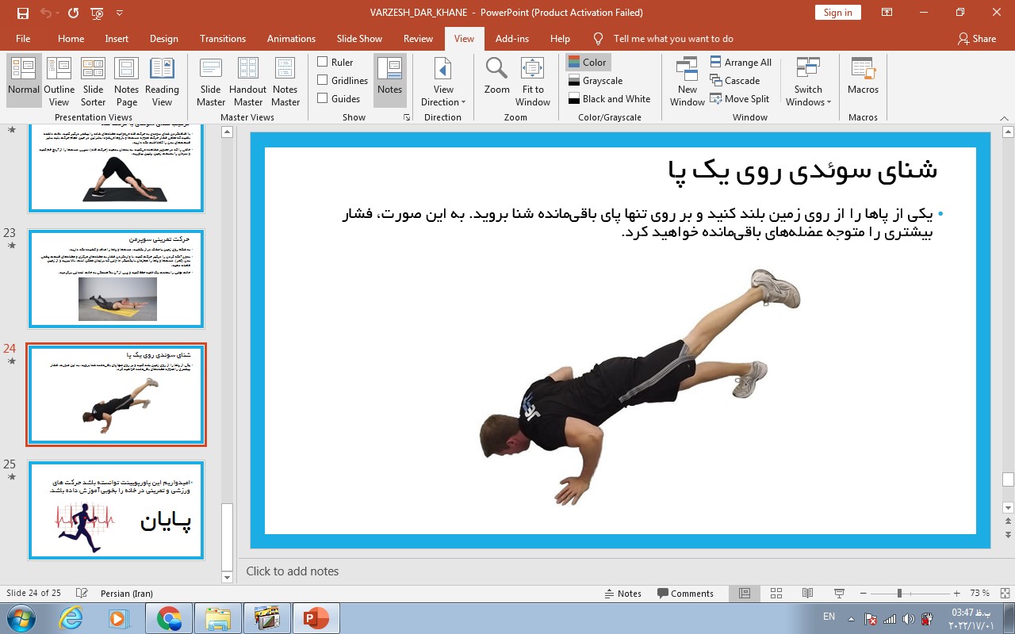Turn on the Guides checkbox
1015x634 pixels.
(x=323, y=98)
